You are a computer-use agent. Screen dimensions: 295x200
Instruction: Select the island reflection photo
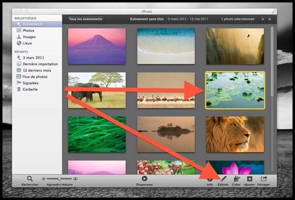pos(166,134)
